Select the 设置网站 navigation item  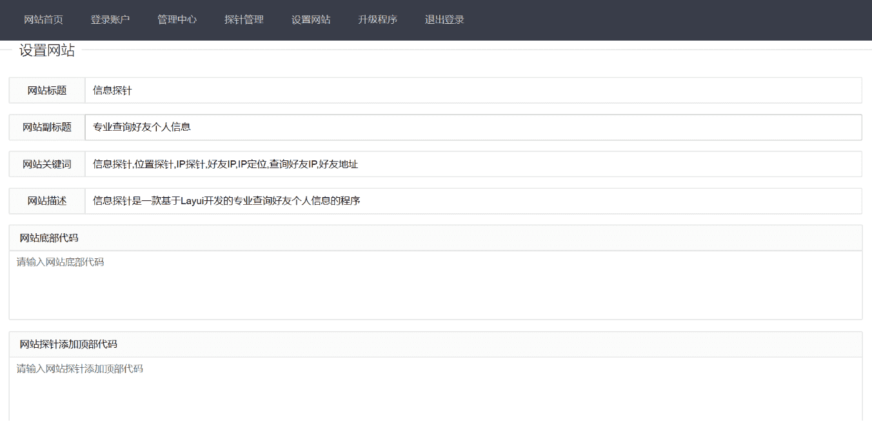(x=310, y=20)
